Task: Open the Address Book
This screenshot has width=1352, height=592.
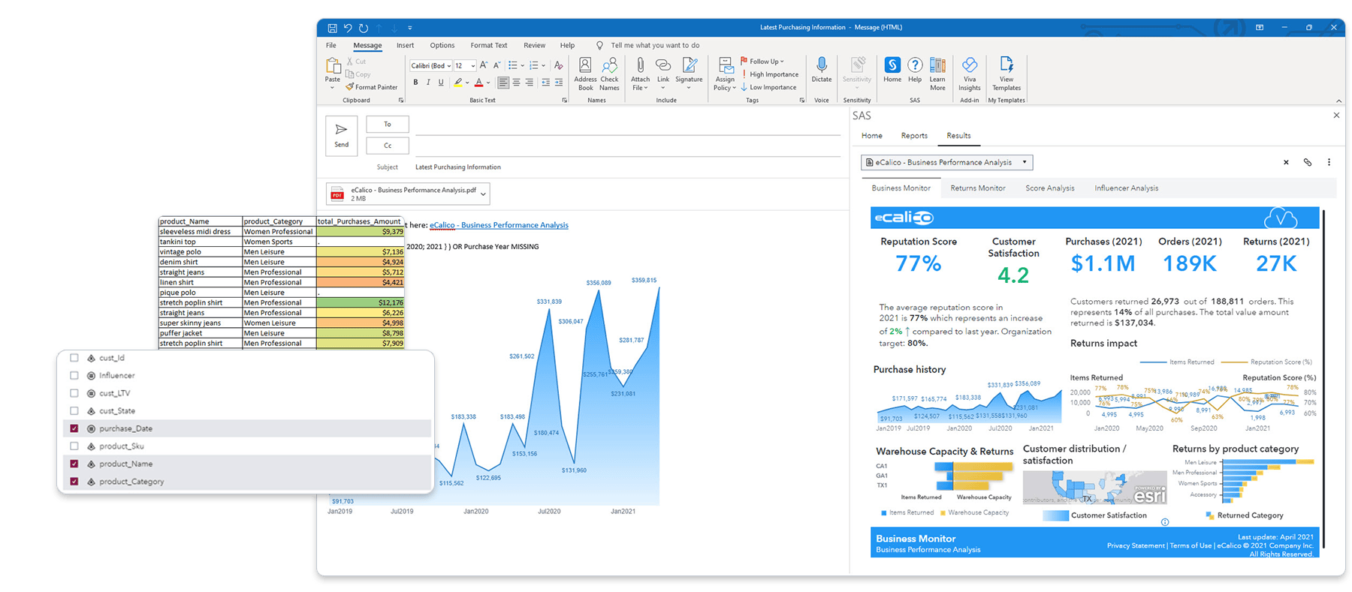Action: (585, 74)
